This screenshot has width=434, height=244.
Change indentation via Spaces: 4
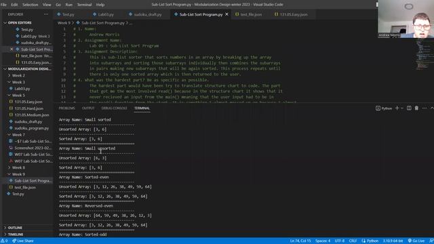[x=323, y=241]
